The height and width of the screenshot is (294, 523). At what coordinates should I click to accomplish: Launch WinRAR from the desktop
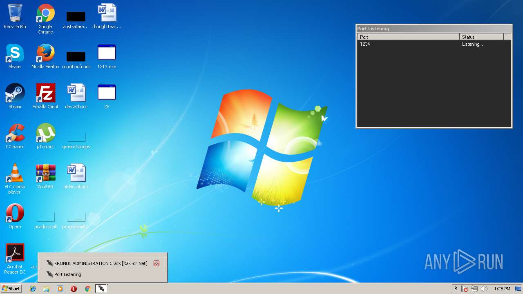point(45,177)
